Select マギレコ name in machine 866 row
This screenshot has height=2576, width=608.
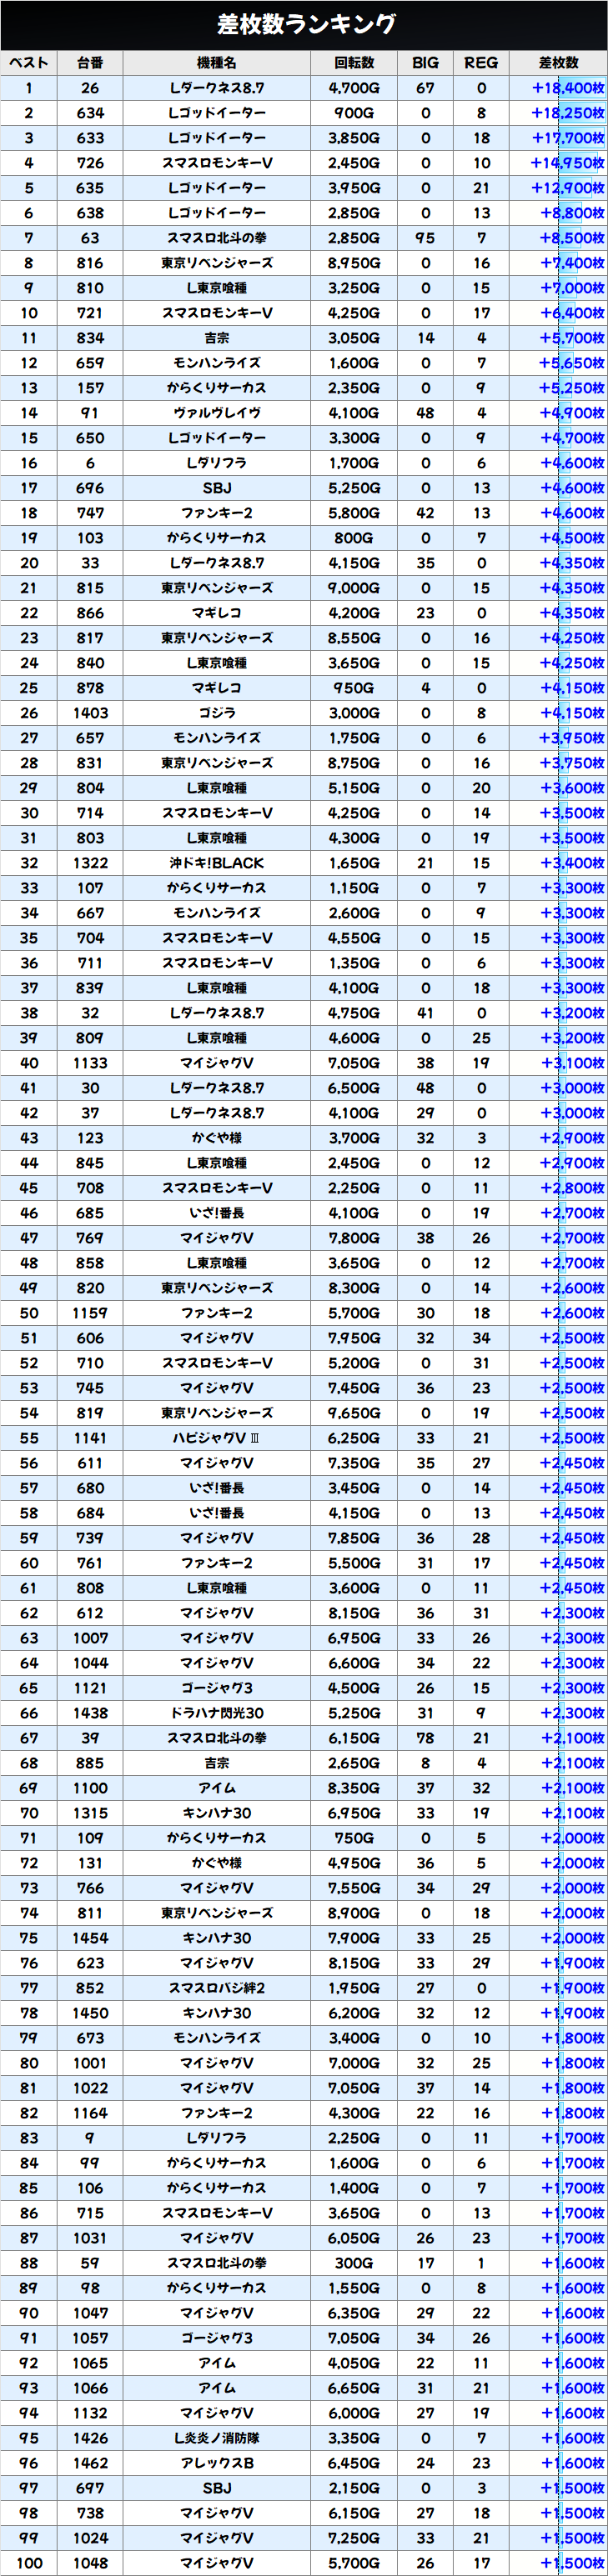[217, 613]
